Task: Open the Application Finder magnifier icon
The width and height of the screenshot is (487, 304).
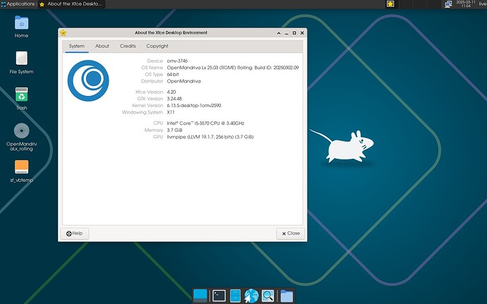Action: click(267, 296)
